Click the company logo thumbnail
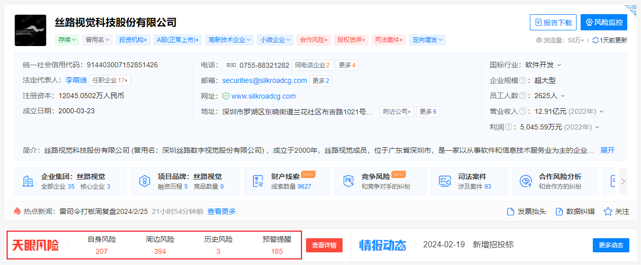 30,30
